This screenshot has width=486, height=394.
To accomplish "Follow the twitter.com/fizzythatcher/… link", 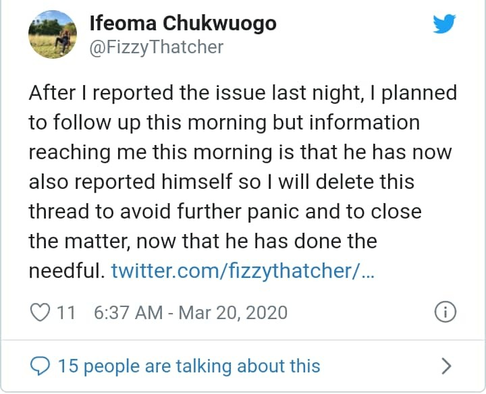I will click(242, 271).
